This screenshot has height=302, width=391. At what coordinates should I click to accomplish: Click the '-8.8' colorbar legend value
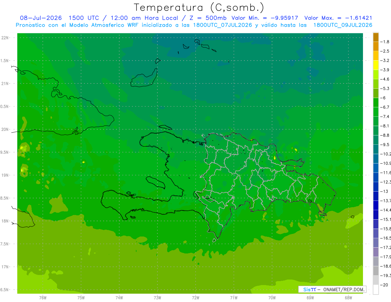(x=385, y=135)
